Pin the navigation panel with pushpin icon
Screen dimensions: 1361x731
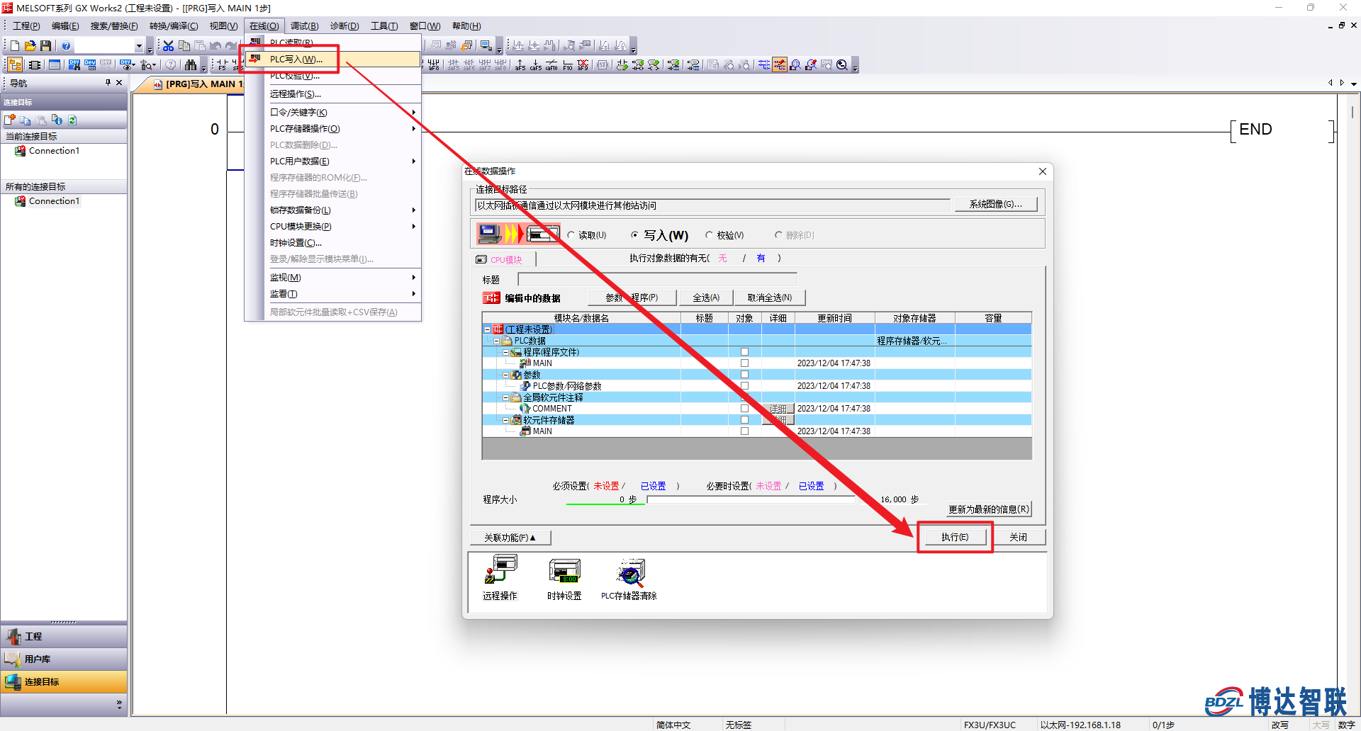pos(108,83)
